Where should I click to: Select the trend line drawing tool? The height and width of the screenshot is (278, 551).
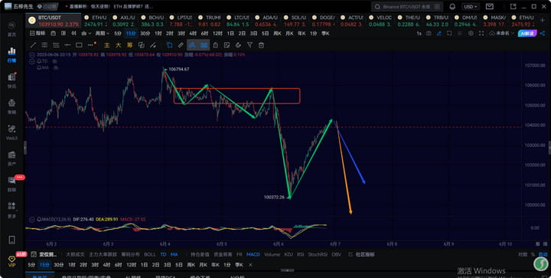tap(33, 45)
